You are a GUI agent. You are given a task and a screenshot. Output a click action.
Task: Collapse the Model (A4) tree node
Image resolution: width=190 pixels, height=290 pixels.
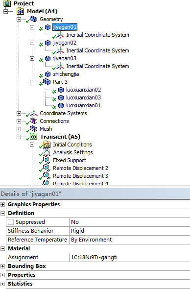5,11
